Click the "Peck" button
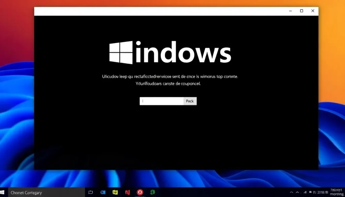Viewport: 345px width, 197px height. [190, 101]
